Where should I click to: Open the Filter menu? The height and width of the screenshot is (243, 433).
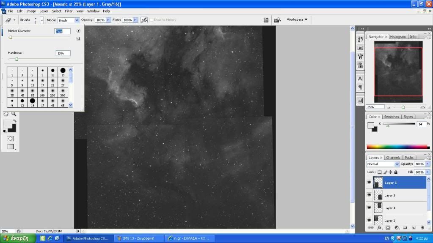[x=69, y=11]
